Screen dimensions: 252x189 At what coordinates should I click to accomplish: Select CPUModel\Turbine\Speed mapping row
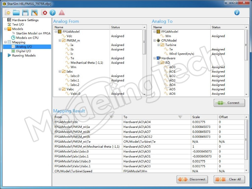(x=149, y=171)
